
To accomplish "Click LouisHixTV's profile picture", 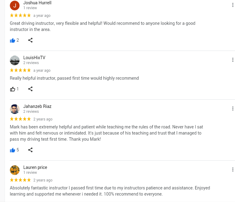I will (15, 60).
